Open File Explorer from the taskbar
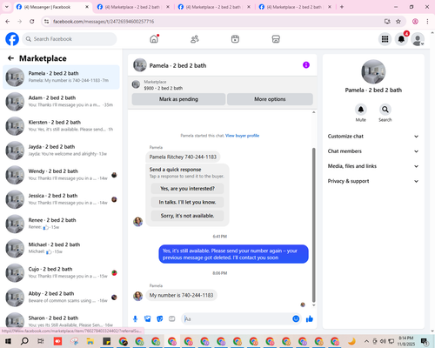 [x=90, y=341]
